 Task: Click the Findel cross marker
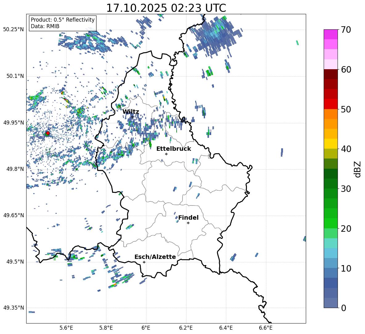188,223
